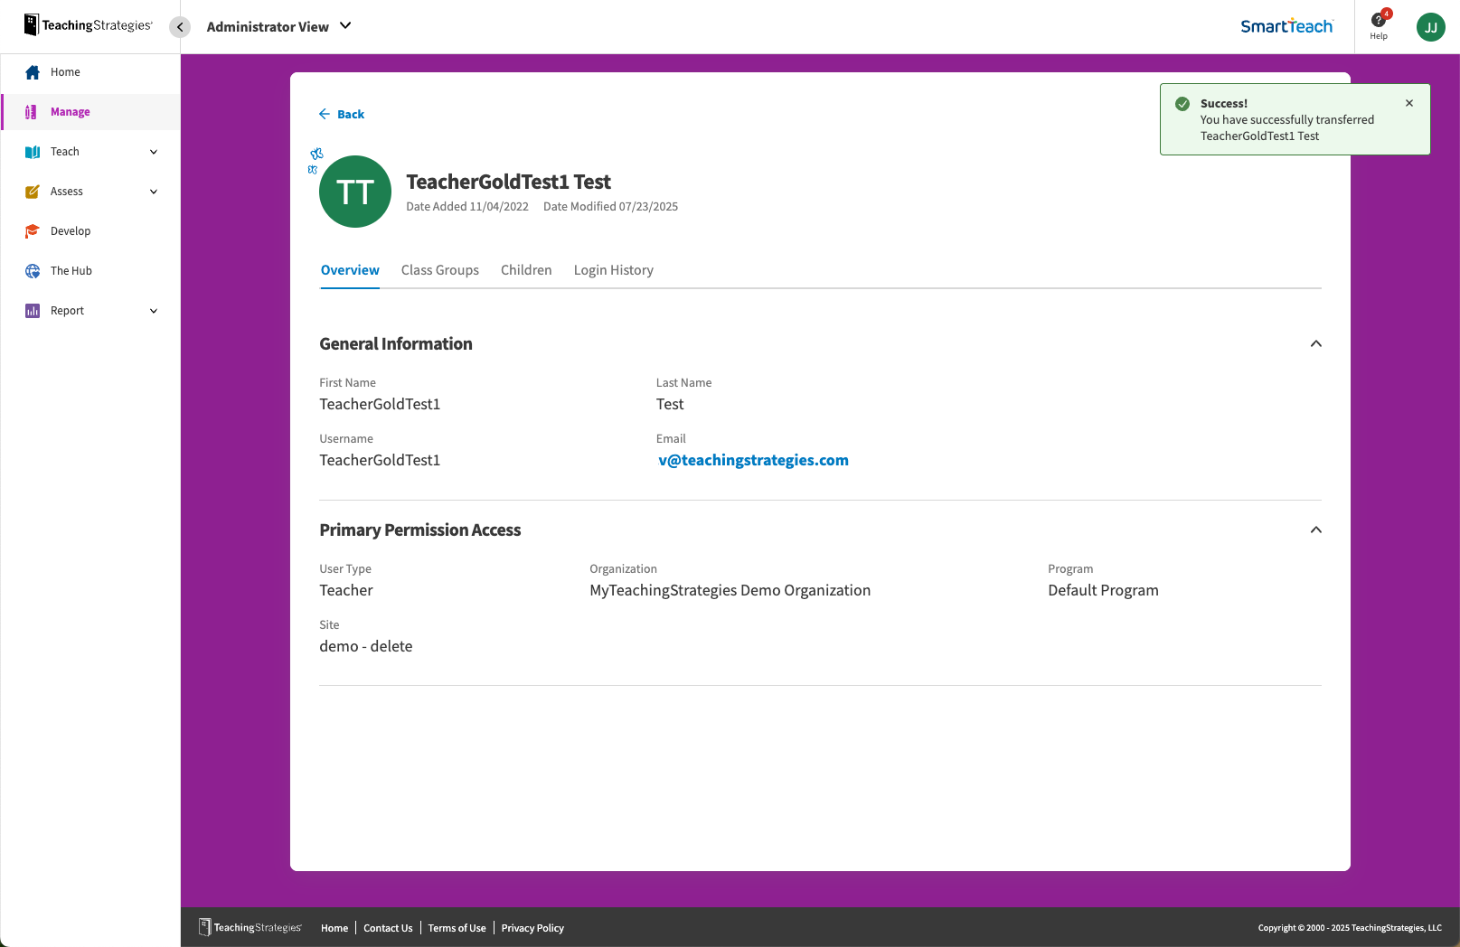Click the TT teacher avatar
This screenshot has width=1460, height=947.
[x=354, y=192]
